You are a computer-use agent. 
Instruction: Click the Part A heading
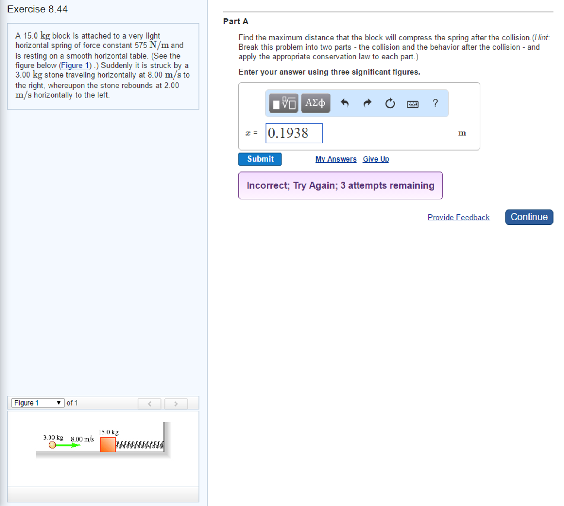pyautogui.click(x=235, y=21)
